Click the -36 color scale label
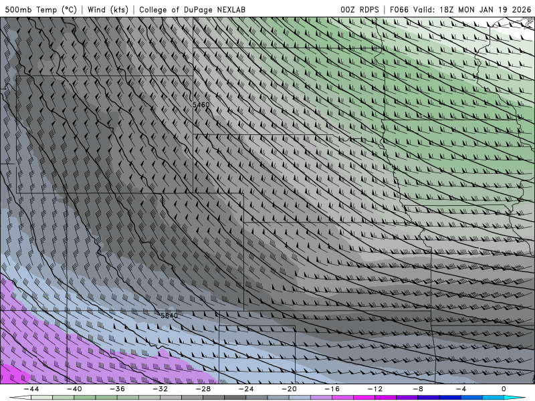This screenshot has width=535, height=401. tap(117, 389)
